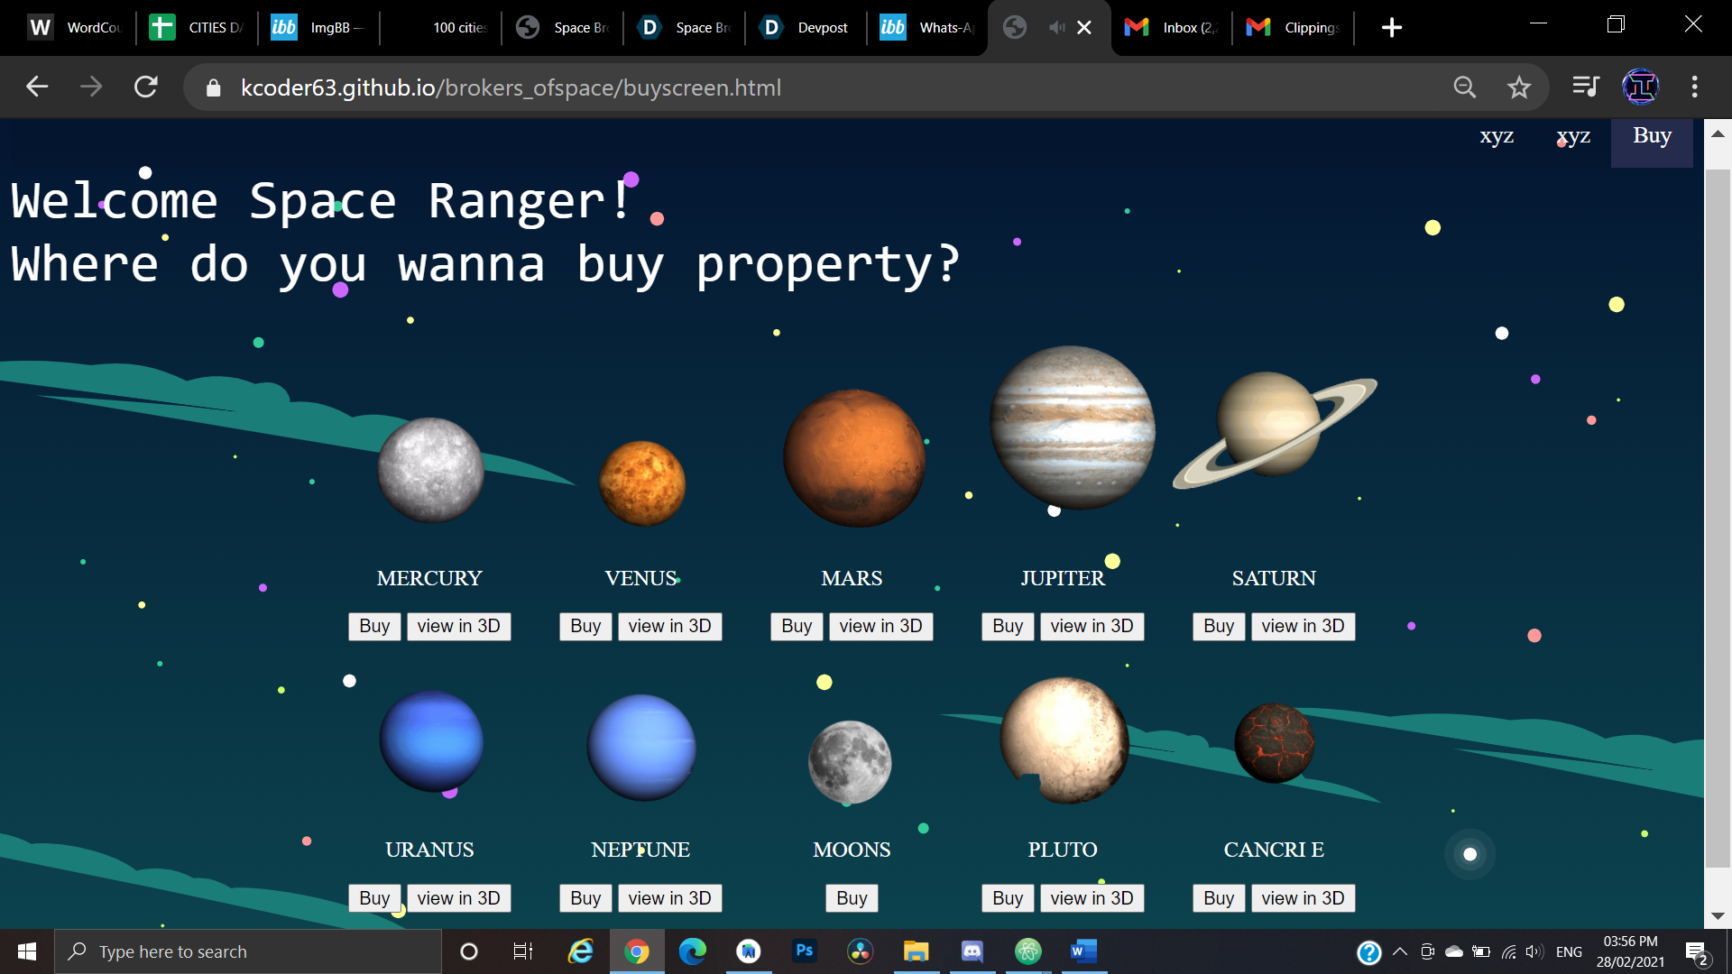Screen dimensions: 1732x974
Task: Click view in 3D under Jupiter
Action: click(1092, 627)
